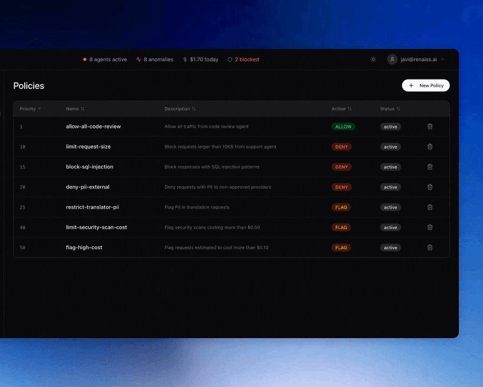The image size is (483, 387).
Task: Toggle the light/dark theme sun icon
Action: point(373,59)
